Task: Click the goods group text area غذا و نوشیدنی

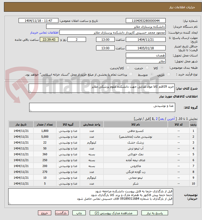Action: point(102,107)
